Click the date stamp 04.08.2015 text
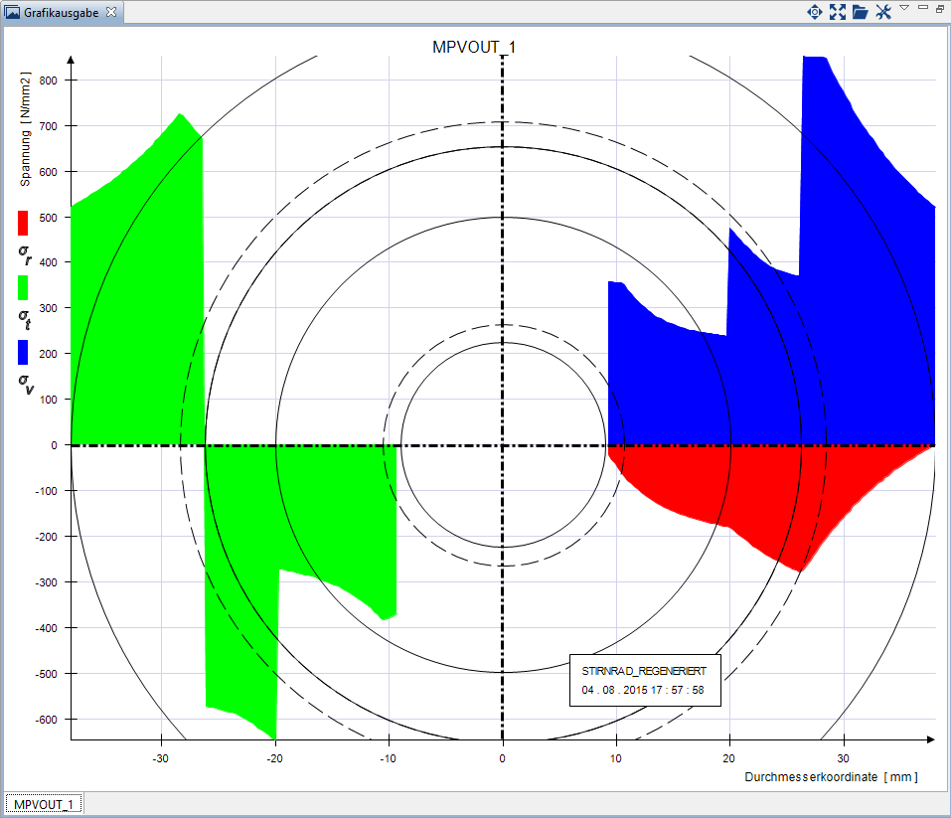 pos(643,690)
